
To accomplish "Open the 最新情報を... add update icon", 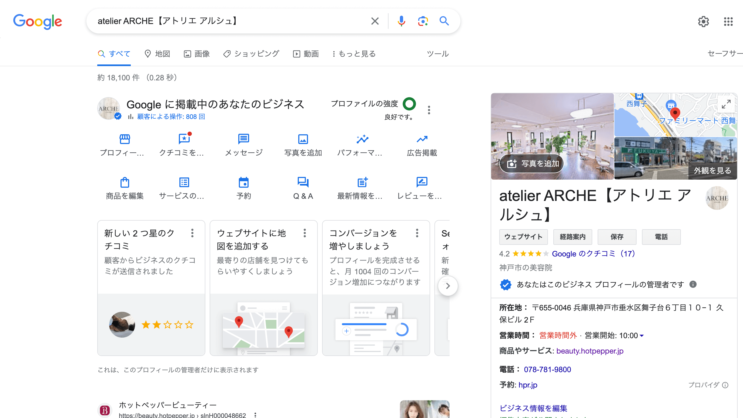I will pos(362,182).
